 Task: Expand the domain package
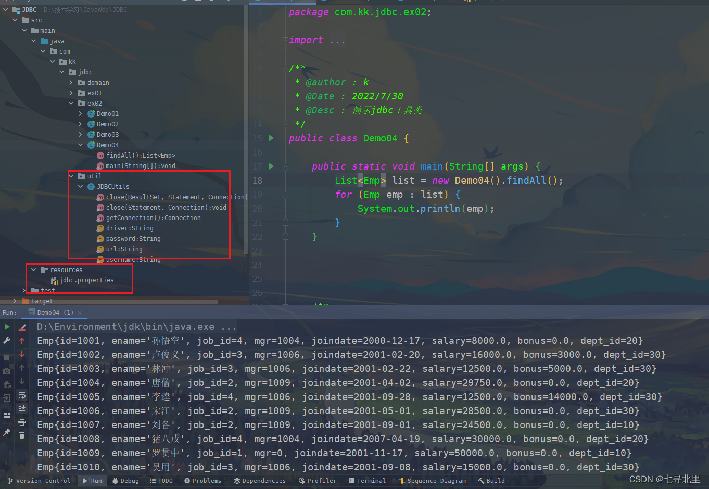tap(71, 82)
